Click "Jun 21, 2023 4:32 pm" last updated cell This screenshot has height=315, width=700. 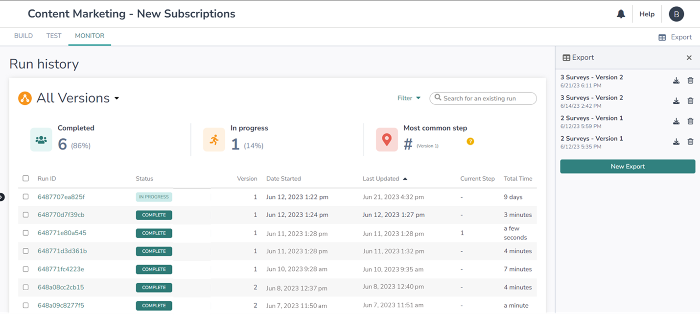(393, 197)
